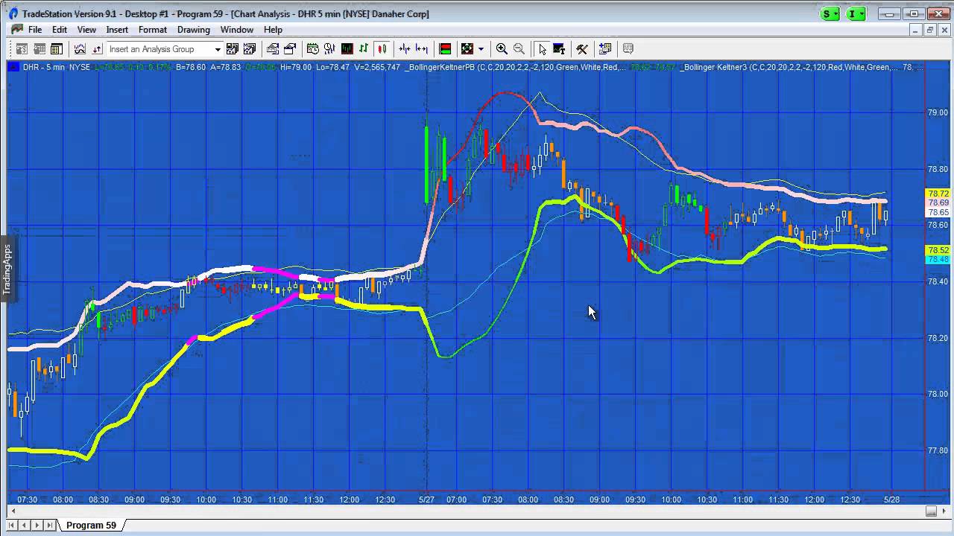
Task: Select the red candlestick chart style
Action: (382, 49)
